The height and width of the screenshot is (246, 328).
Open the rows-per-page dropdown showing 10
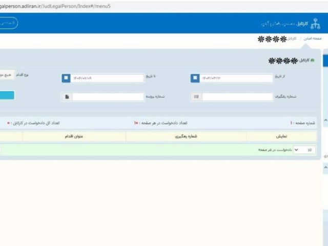[x=304, y=150]
